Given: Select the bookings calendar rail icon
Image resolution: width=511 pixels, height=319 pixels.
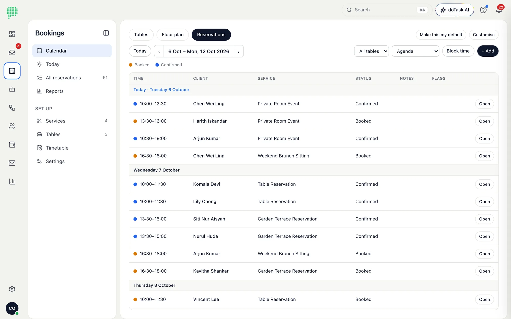Looking at the screenshot, I should pyautogui.click(x=12, y=71).
